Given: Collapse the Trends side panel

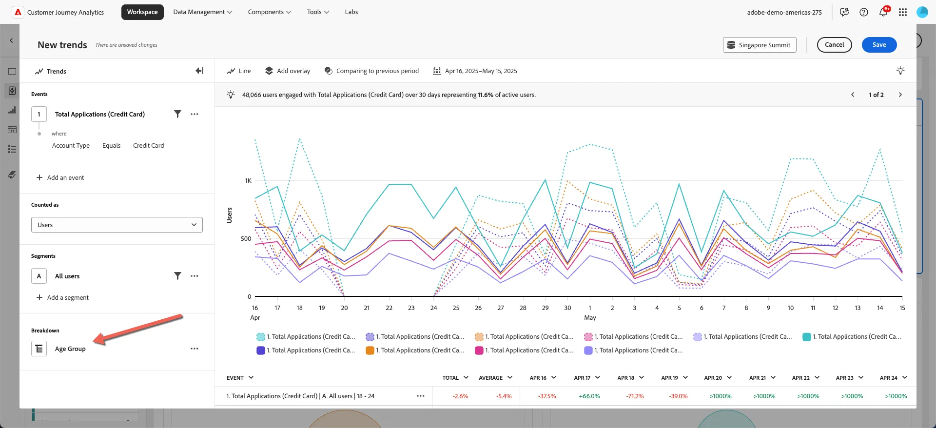Looking at the screenshot, I should click(199, 71).
